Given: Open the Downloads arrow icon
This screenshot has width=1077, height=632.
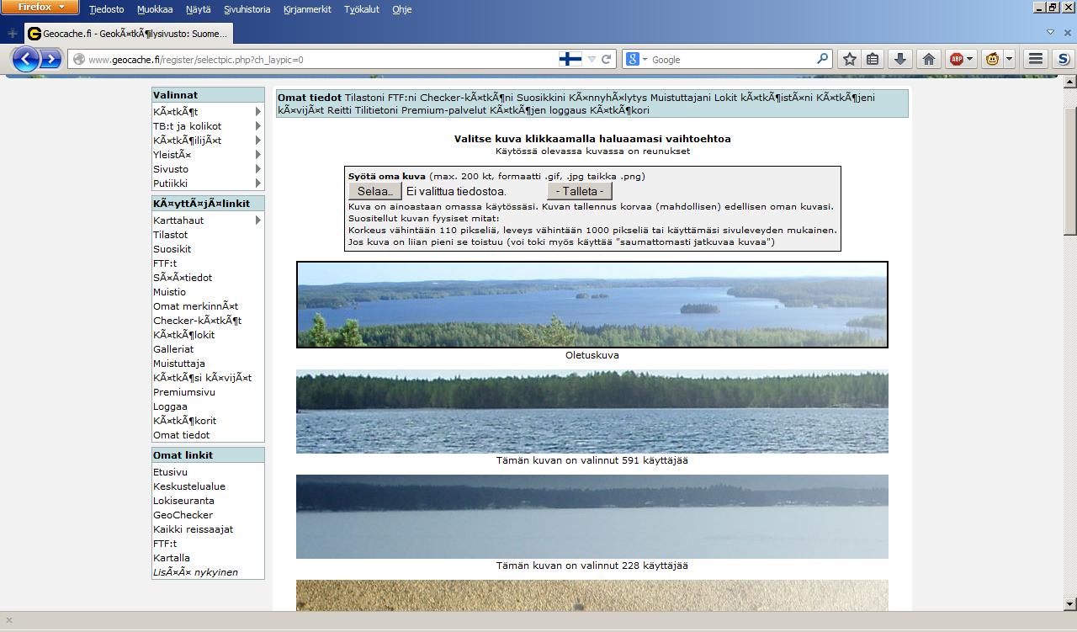Looking at the screenshot, I should 899,59.
